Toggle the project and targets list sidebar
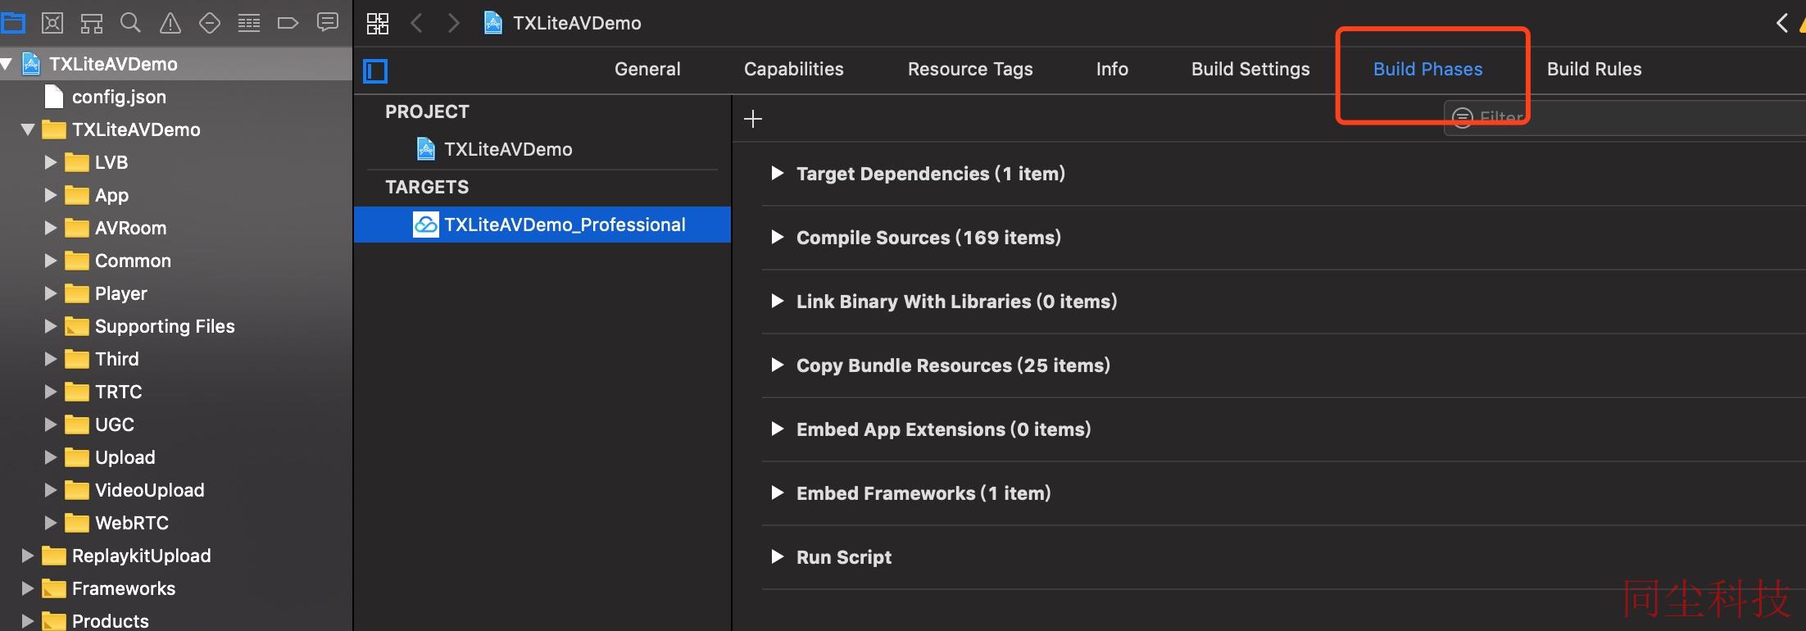Viewport: 1806px width, 631px height. pos(375,71)
